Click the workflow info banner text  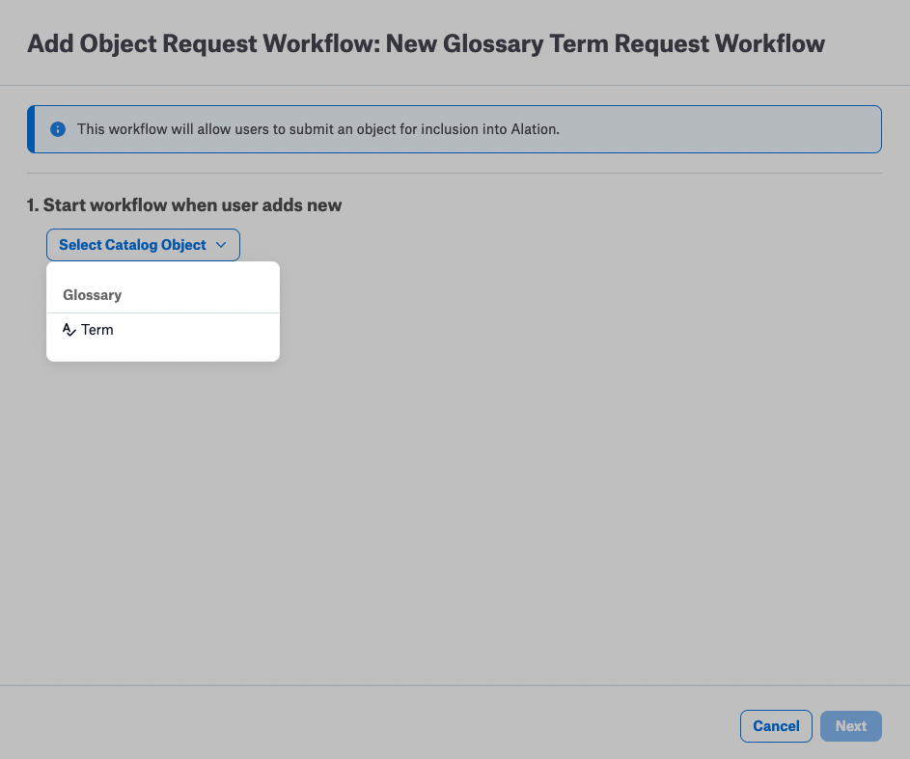[318, 128]
